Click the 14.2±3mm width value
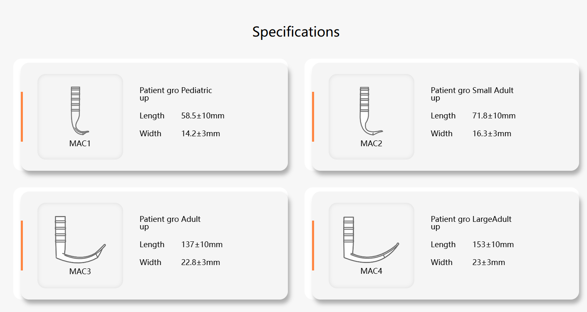 coord(201,134)
